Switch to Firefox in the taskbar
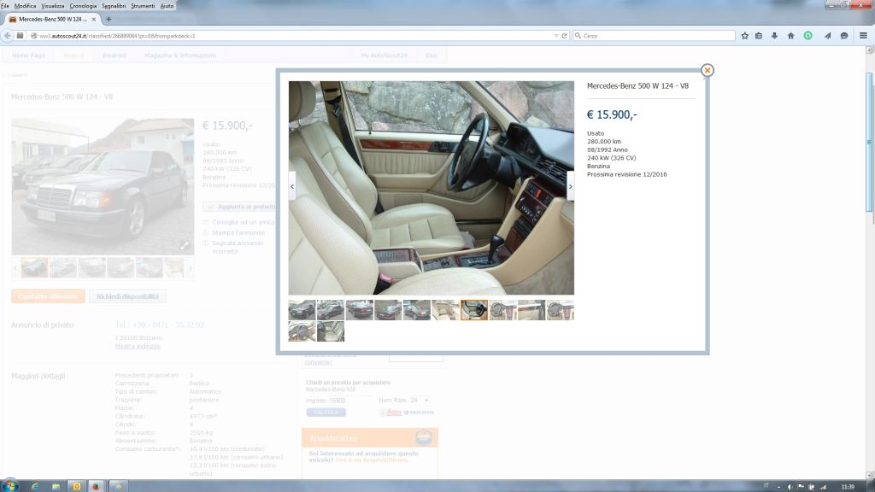Viewport: 875px width, 492px height. 96,486
